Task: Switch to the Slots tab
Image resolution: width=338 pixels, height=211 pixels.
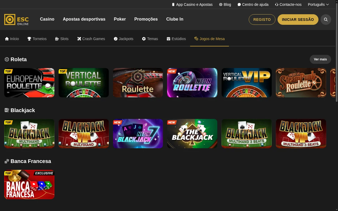Action: (62, 39)
